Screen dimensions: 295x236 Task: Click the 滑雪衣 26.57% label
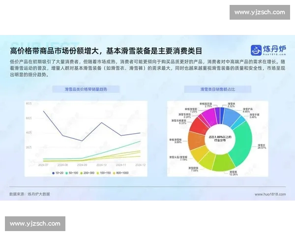click(262, 147)
